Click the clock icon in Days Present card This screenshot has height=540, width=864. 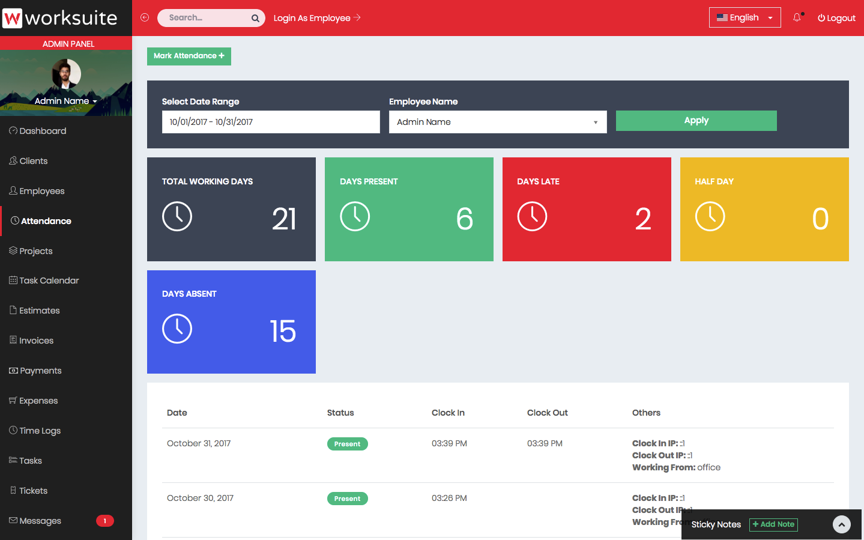coord(355,216)
